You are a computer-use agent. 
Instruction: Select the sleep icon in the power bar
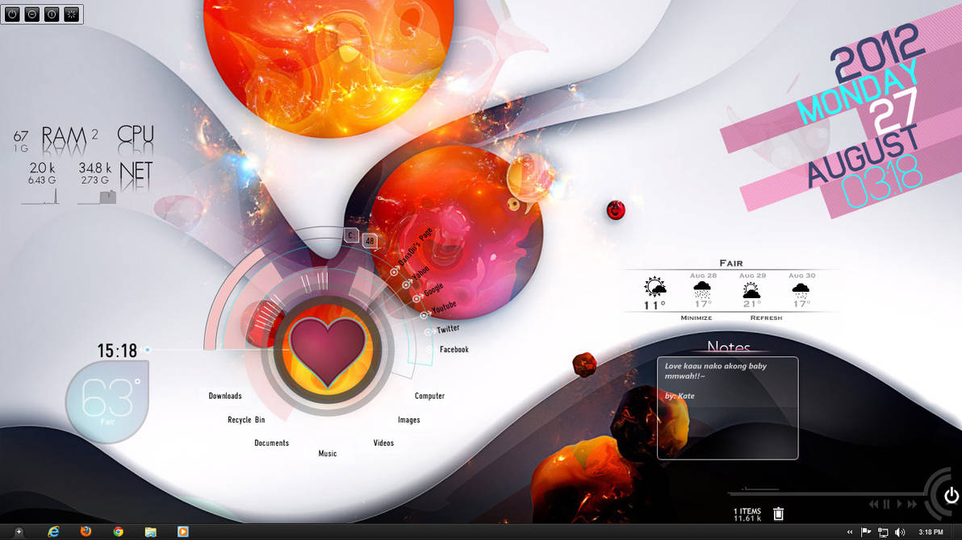pyautogui.click(x=32, y=14)
